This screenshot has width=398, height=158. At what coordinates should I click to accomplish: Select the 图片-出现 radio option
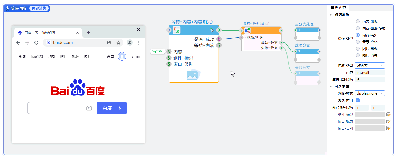point(358,49)
